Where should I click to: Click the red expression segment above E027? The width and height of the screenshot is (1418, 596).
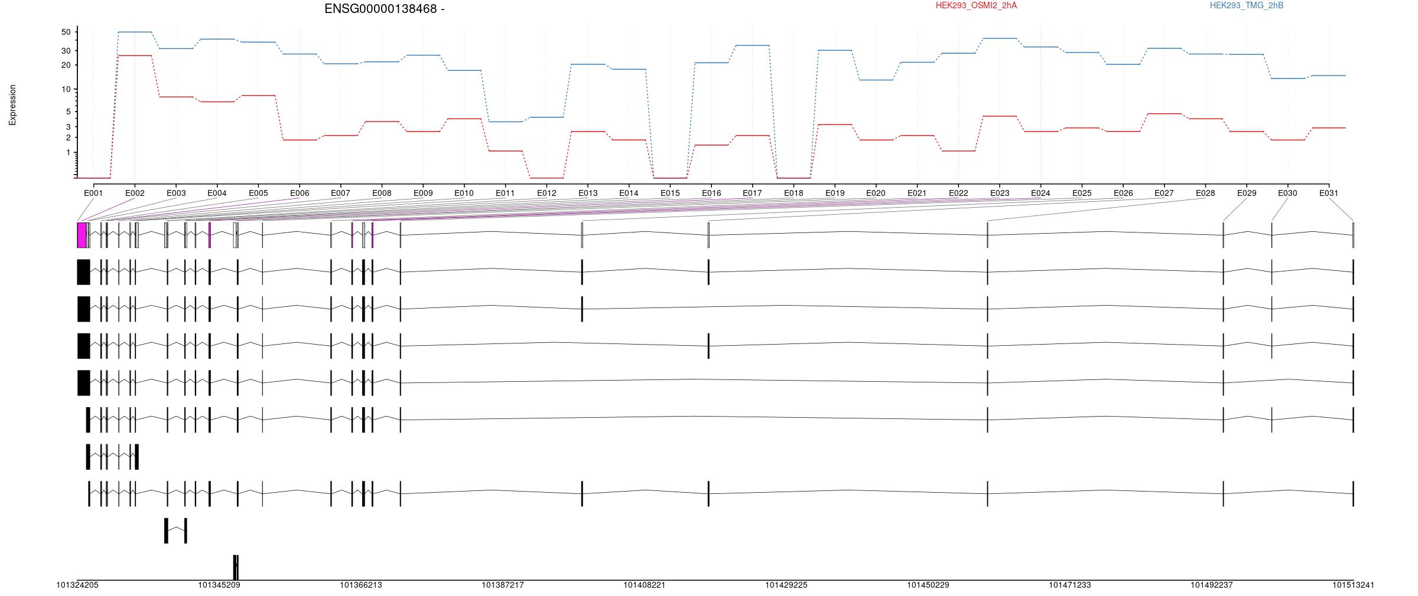click(1164, 113)
